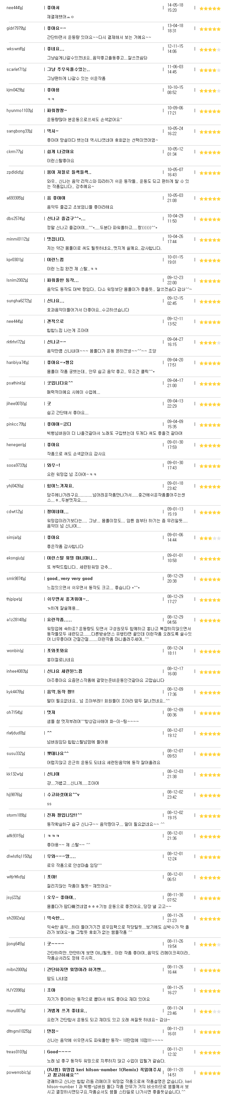Click username HJY2096님

(16, 990)
